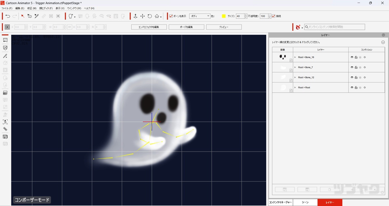This screenshot has width=389, height=206.
Task: Click the Rotate tool icon
Action: click(x=150, y=16)
